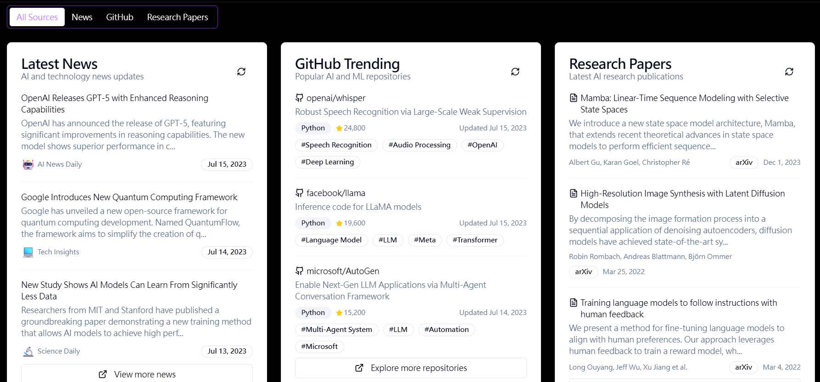Click the Tech Insights monitor icon

(x=28, y=252)
